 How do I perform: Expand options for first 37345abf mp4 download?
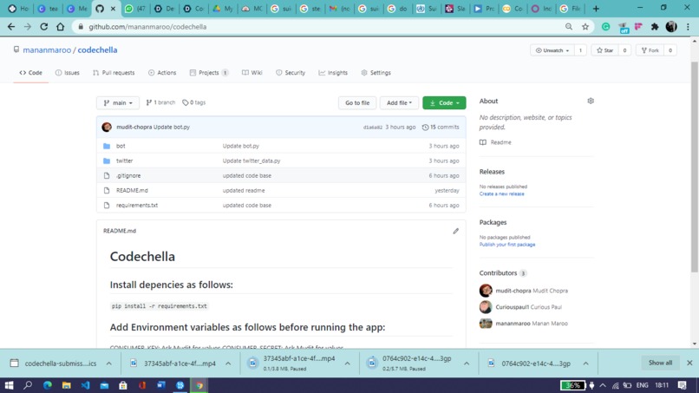click(228, 364)
